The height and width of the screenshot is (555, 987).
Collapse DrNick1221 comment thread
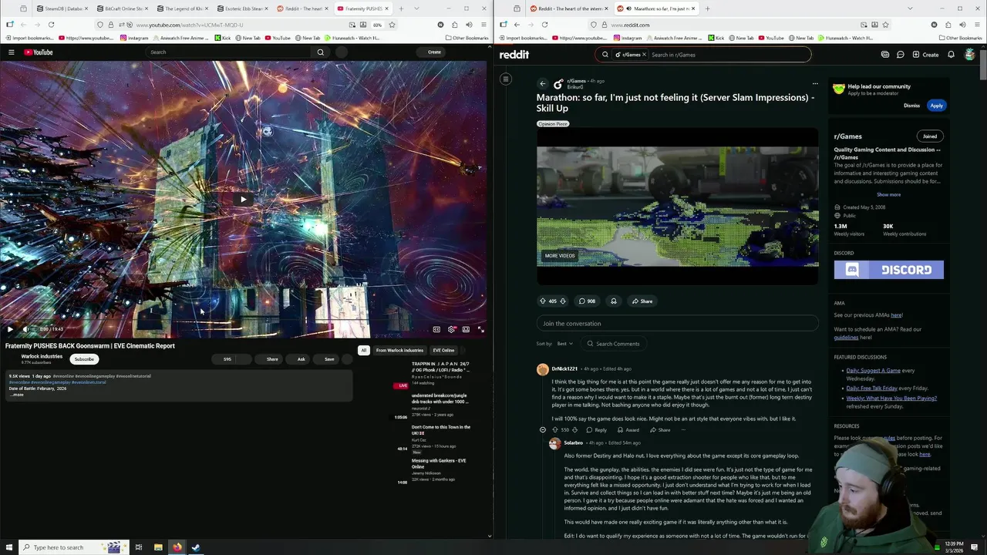pyautogui.click(x=543, y=430)
